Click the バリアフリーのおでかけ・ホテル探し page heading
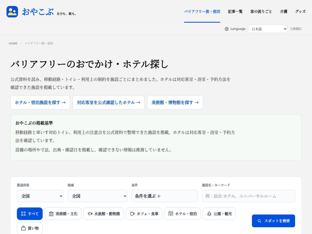This screenshot has height=234, width=312. pos(90,64)
